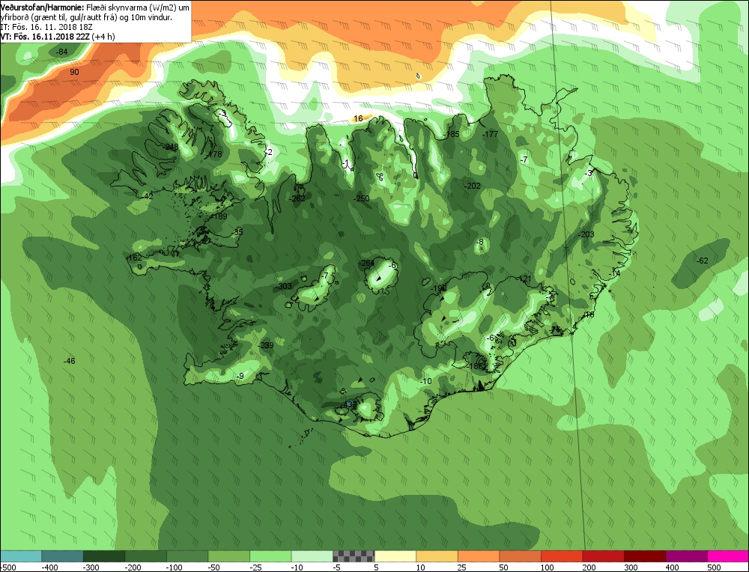Click the '-300' legend scale label
Screen dimensions: 749x572
[91, 568]
